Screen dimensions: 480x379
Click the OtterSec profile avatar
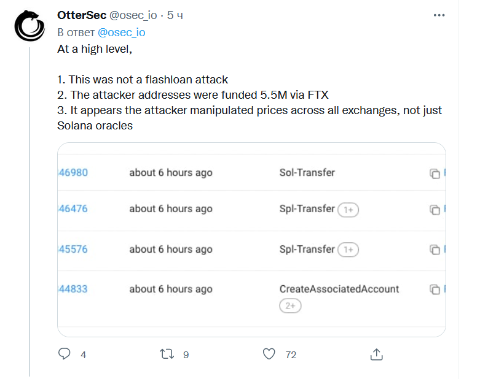(30, 28)
